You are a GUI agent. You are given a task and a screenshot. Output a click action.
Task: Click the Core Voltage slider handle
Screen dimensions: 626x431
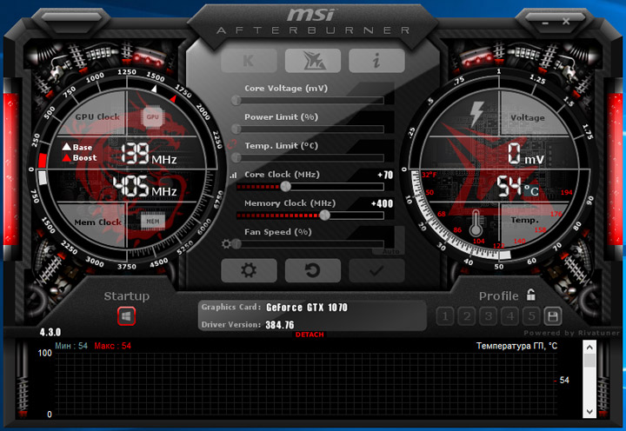[236, 100]
